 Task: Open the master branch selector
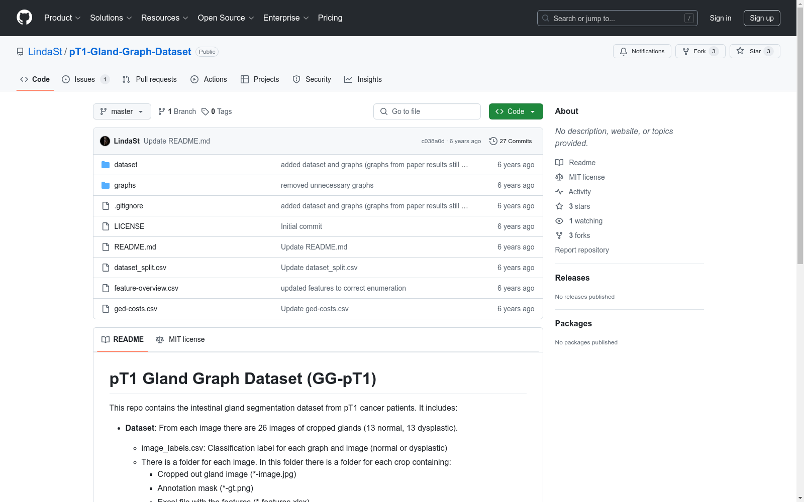122,111
